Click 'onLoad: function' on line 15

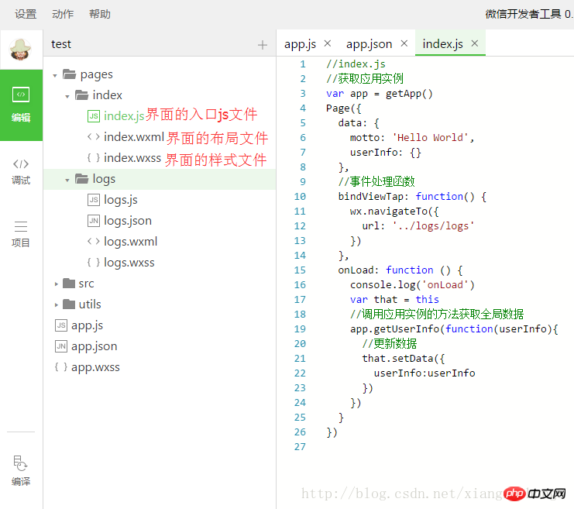pyautogui.click(x=386, y=270)
